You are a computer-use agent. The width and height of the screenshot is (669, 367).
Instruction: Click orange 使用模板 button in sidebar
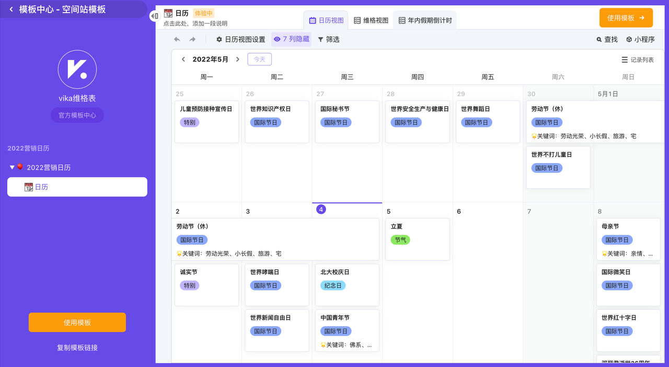77,323
